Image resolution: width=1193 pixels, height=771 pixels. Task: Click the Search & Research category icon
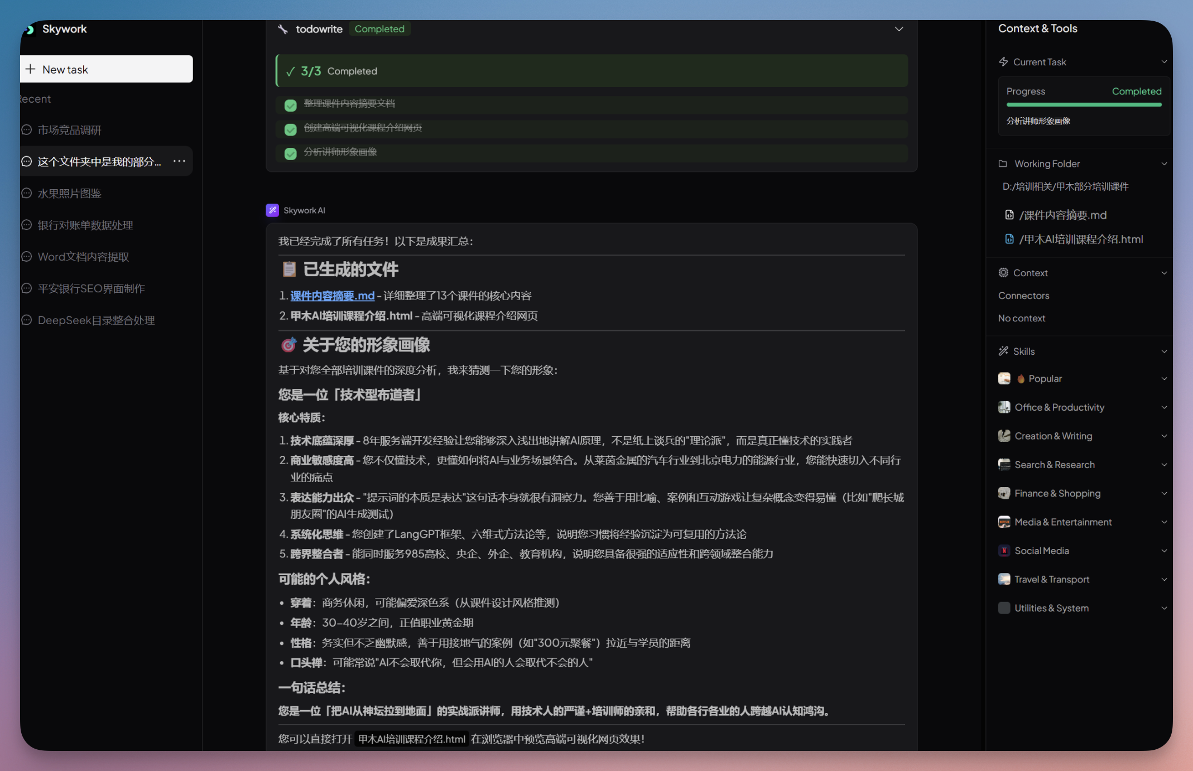(1004, 465)
